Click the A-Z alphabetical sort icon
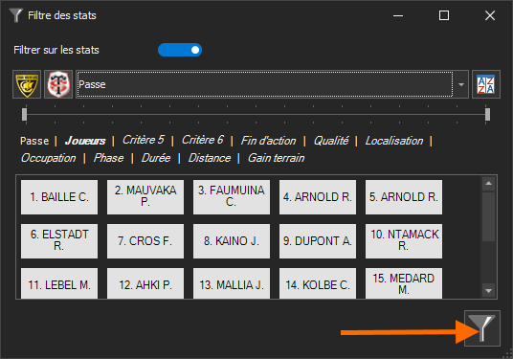513x359 pixels. click(486, 84)
